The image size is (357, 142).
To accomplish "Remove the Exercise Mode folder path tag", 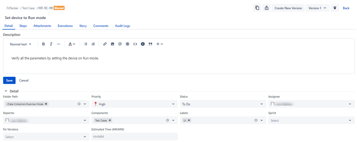I will point(46,104).
